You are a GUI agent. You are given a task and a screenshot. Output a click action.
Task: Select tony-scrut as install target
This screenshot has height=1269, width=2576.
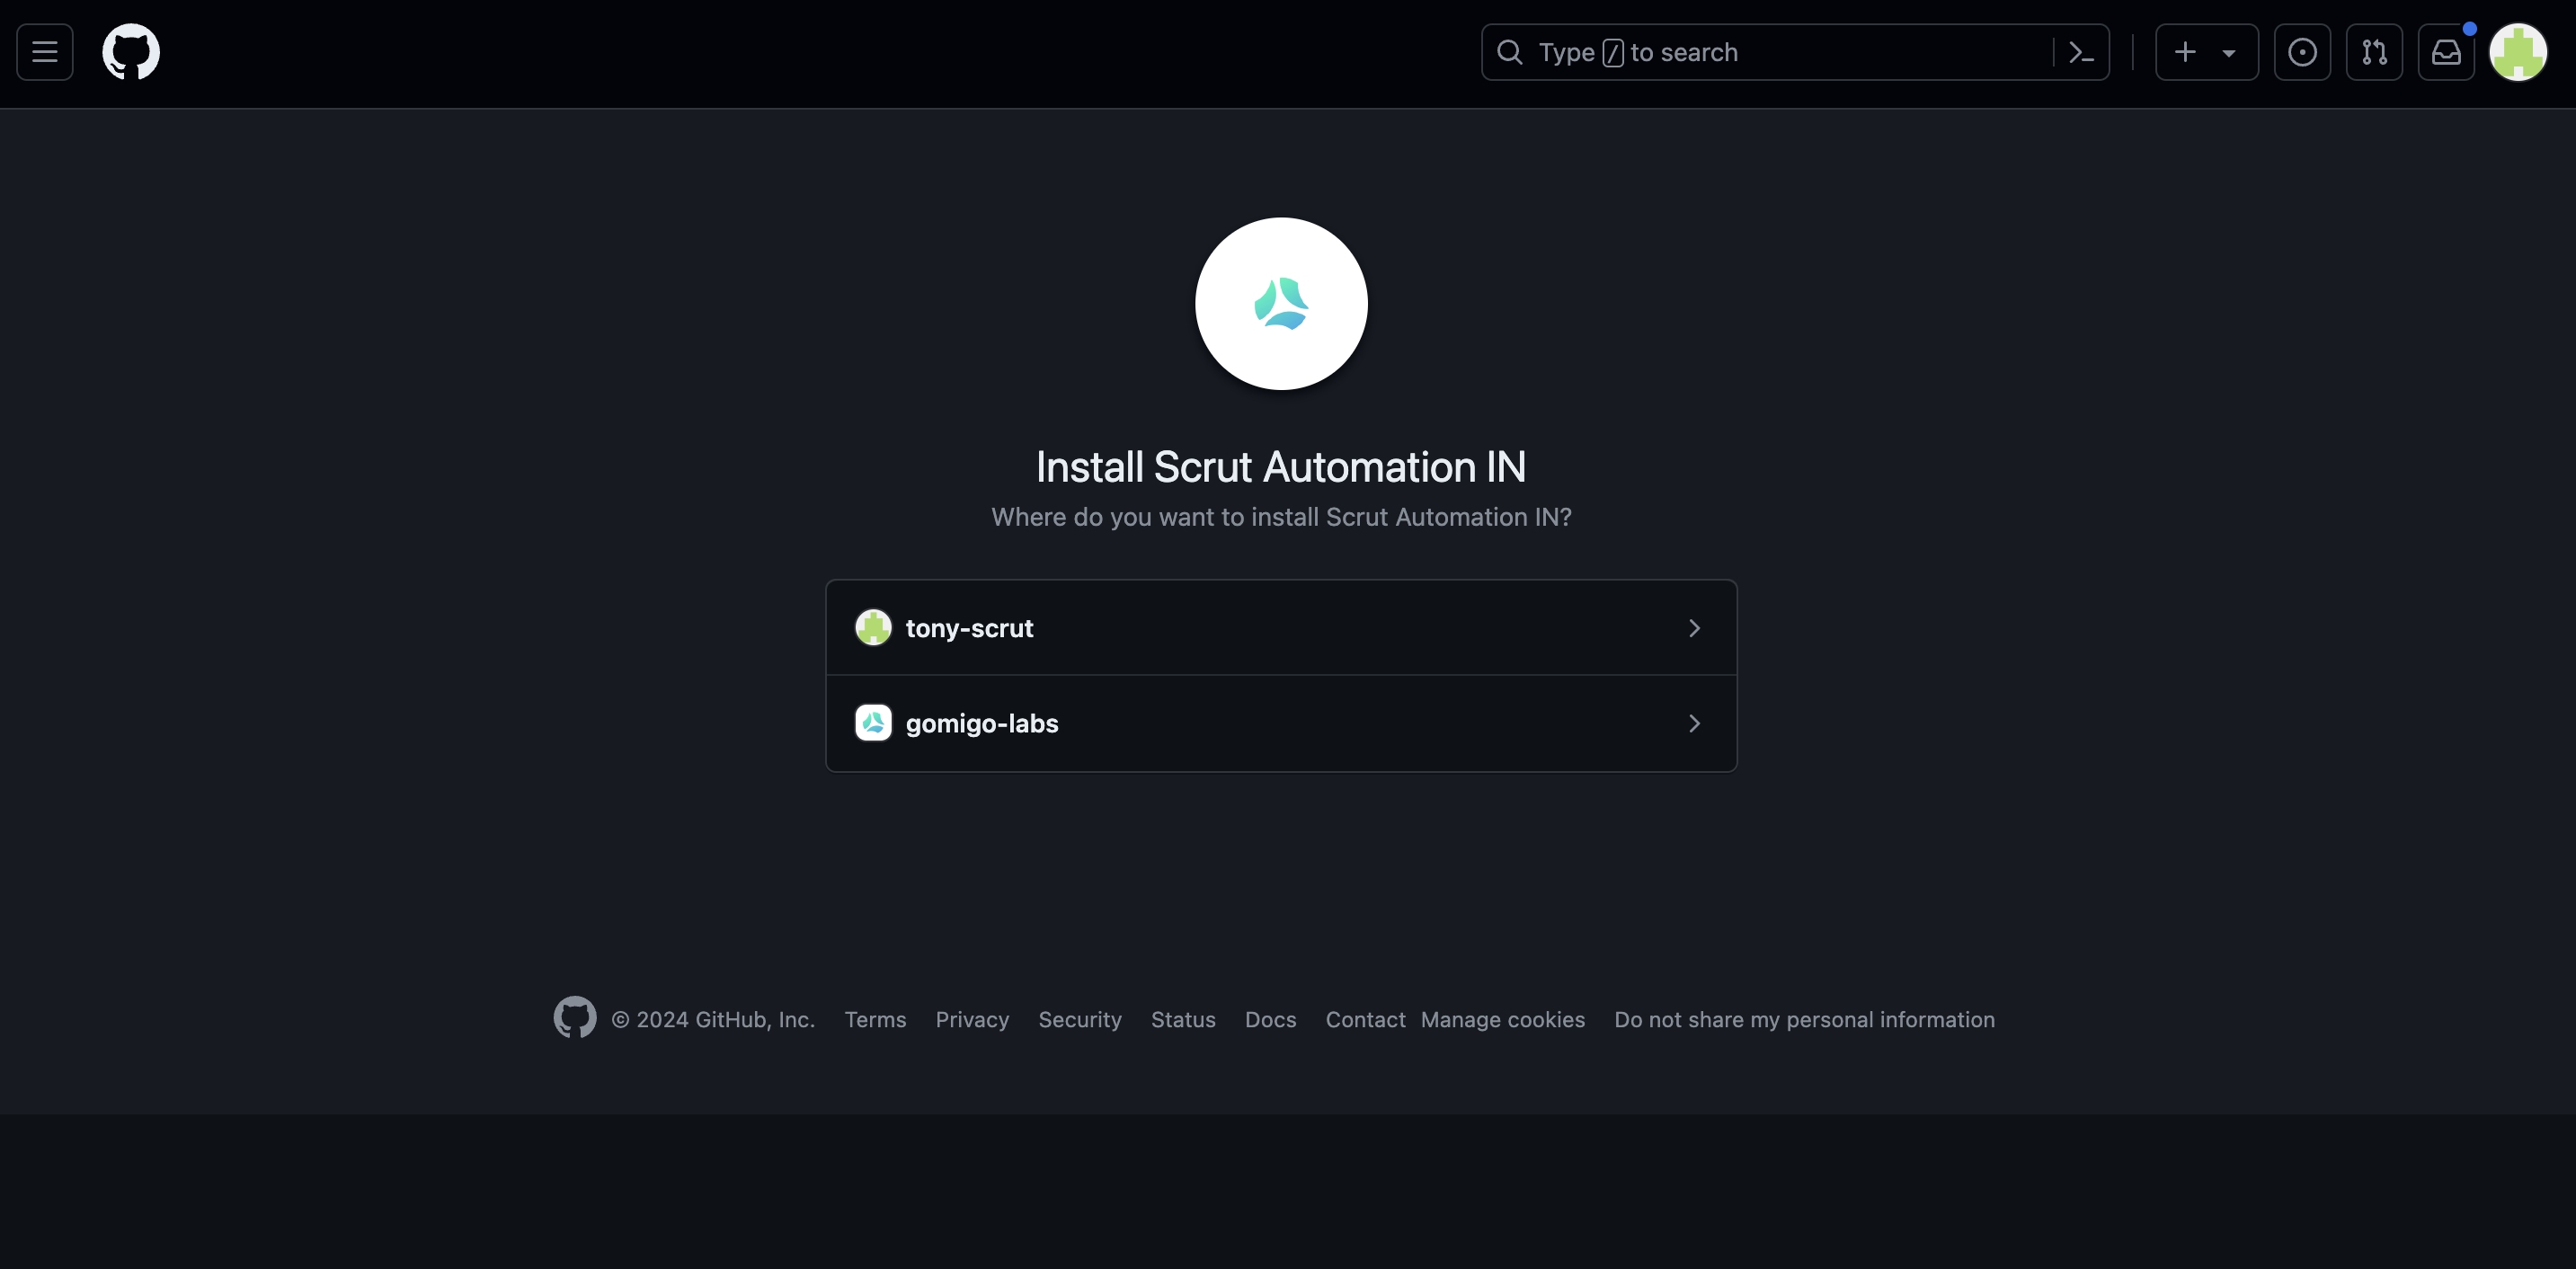point(1281,628)
